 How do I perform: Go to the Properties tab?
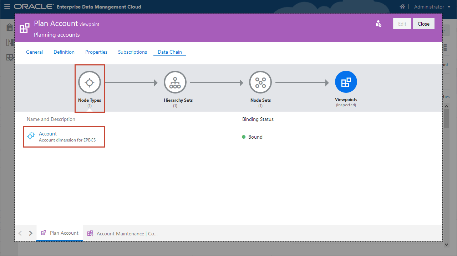tap(96, 52)
